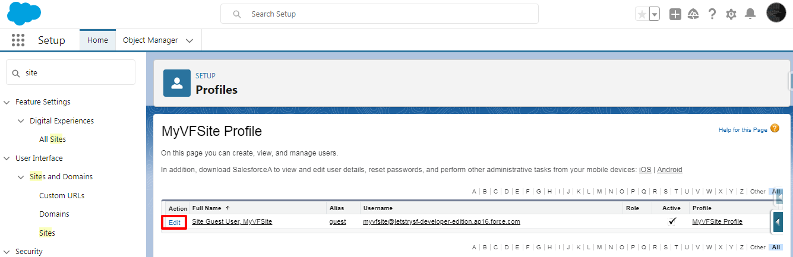Collapse the Feature Settings section

[7, 102]
